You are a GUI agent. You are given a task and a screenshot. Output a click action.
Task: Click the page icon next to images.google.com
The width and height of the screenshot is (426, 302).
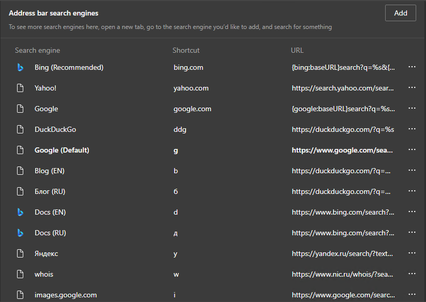tap(20, 295)
